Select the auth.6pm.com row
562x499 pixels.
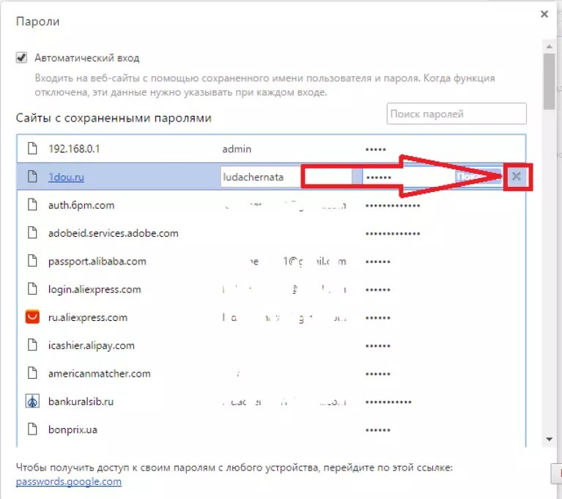[271, 205]
